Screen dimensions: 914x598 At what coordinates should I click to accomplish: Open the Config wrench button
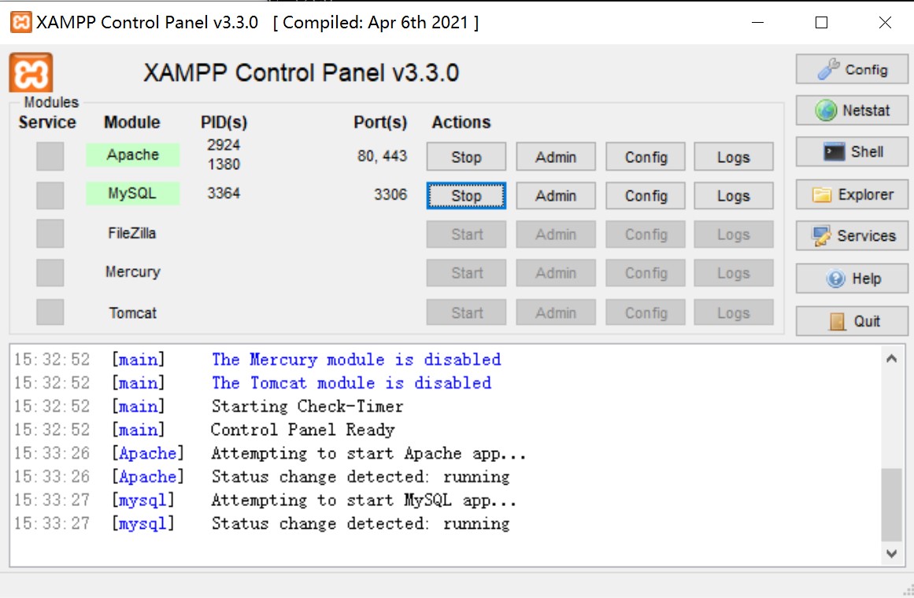tap(852, 69)
